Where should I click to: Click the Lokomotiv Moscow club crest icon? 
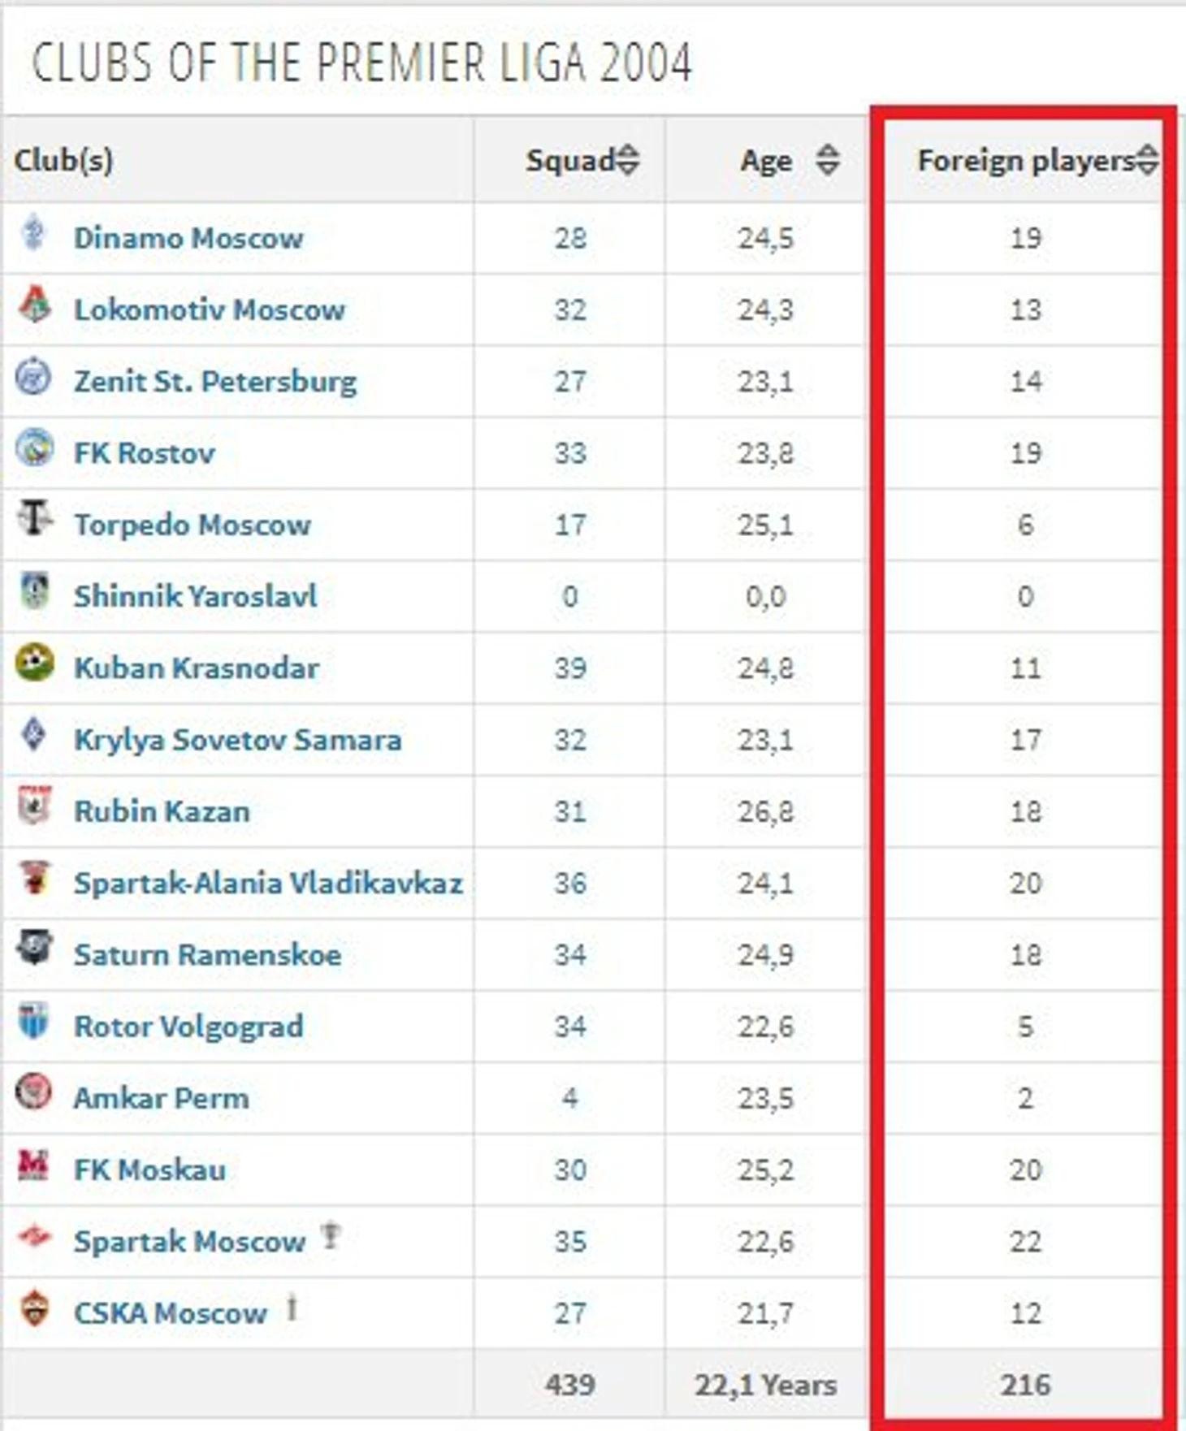[34, 305]
